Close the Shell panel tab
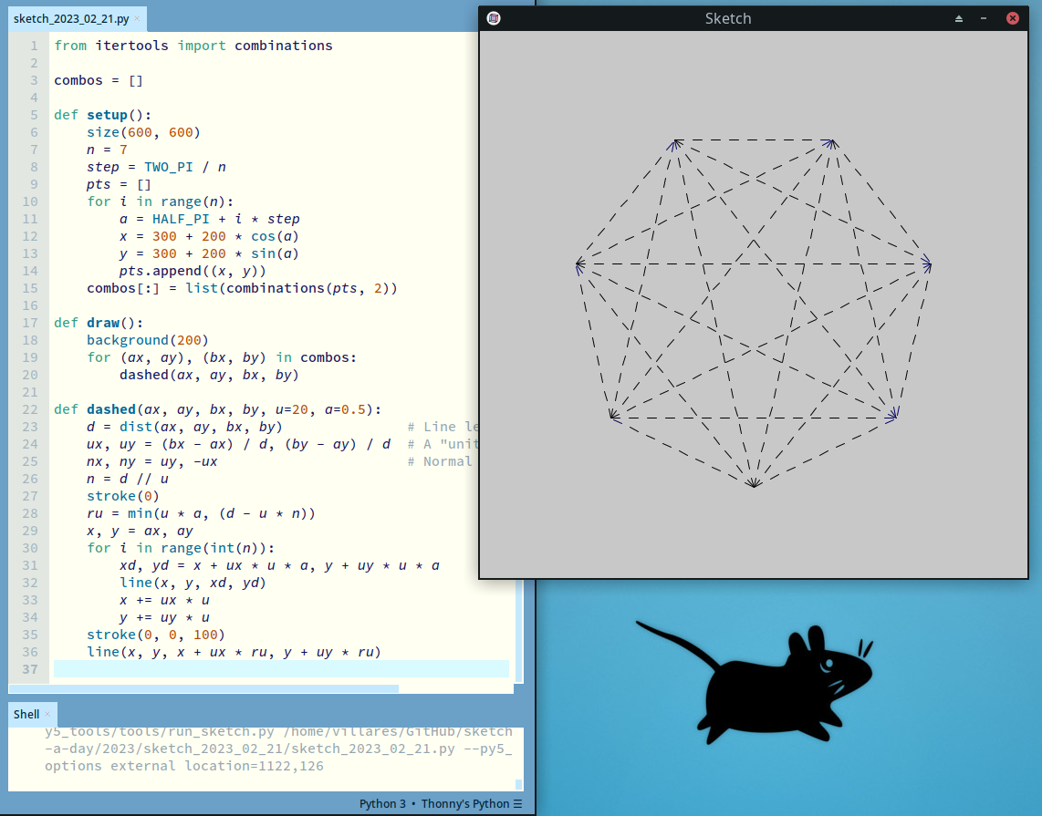Viewport: 1042px width, 816px height. pos(48,714)
